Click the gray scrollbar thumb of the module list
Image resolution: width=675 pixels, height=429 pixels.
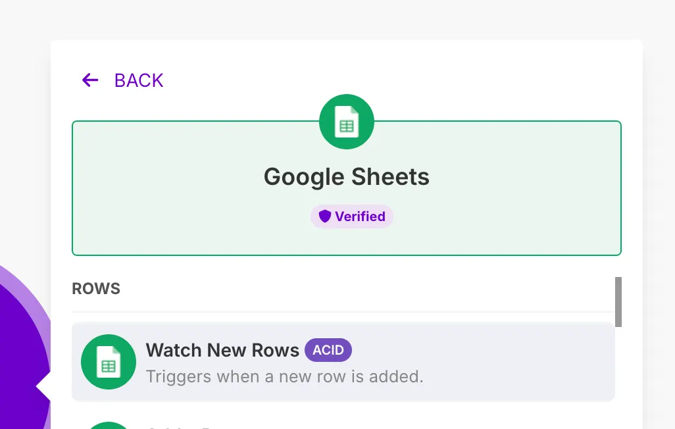(x=618, y=301)
